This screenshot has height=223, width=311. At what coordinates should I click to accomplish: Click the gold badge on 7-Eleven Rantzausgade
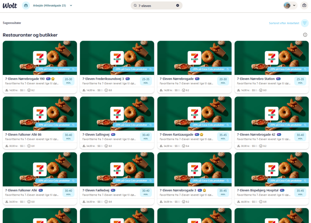coord(202,135)
